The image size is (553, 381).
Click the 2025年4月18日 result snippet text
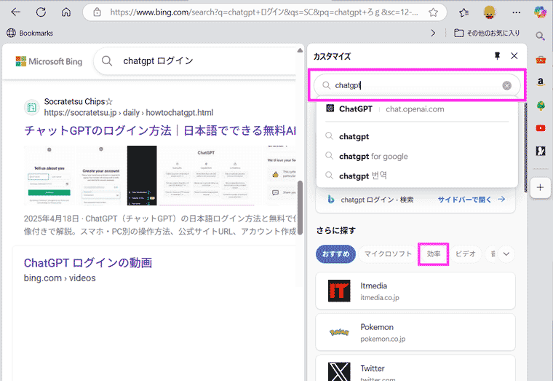point(160,225)
